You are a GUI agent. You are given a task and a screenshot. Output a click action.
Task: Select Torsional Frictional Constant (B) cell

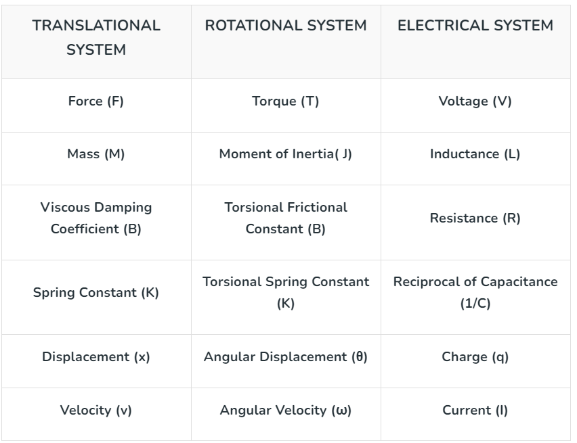pos(286,218)
